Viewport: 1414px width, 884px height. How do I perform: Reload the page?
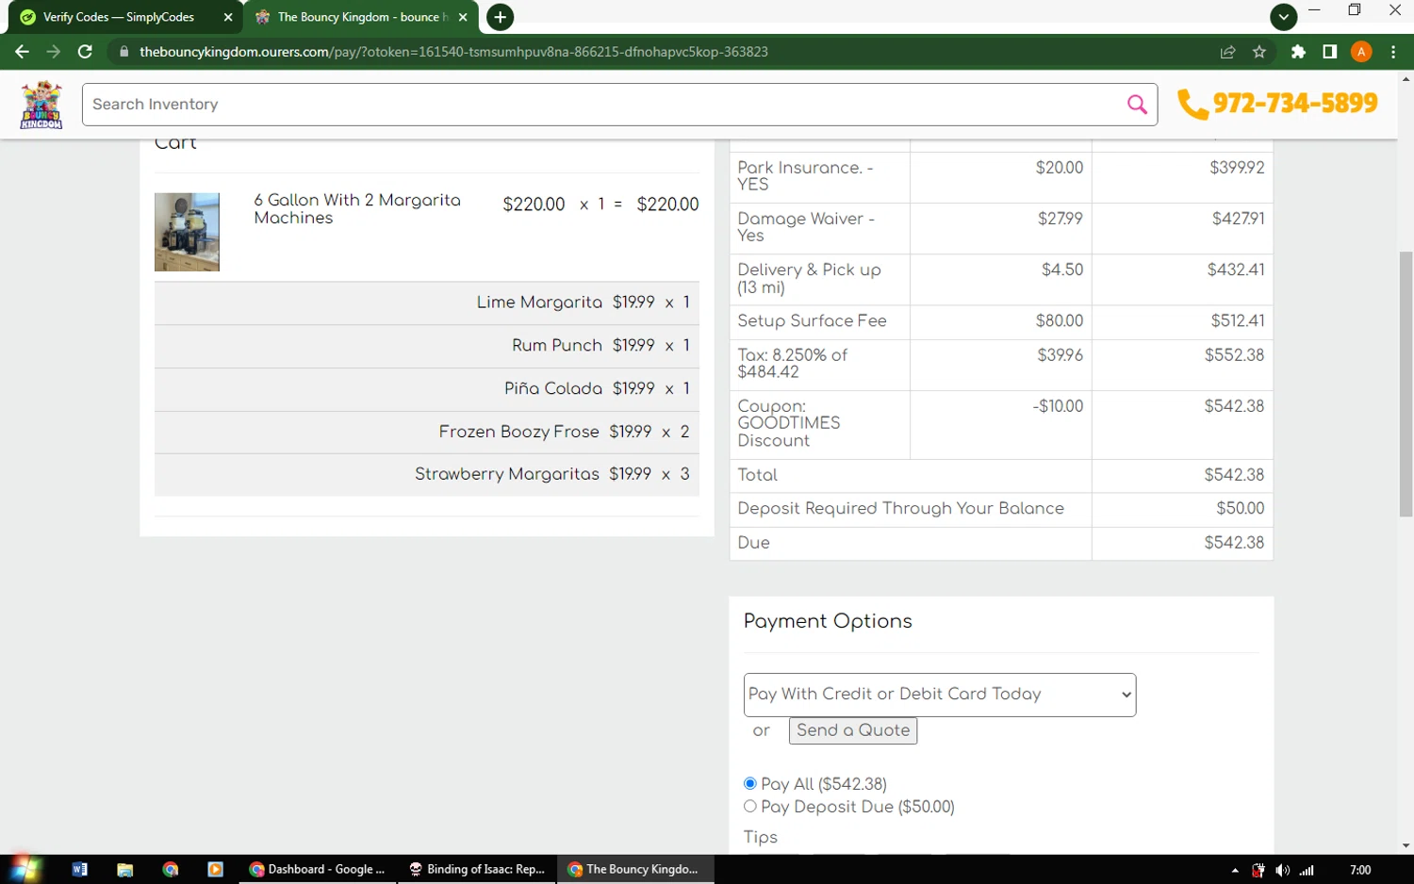pos(85,52)
